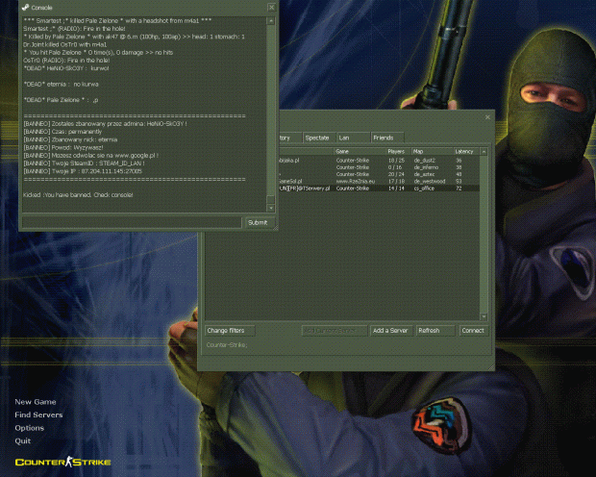The image size is (596, 477).
Task: Click the Console scrollbar down arrow
Action: pyautogui.click(x=271, y=208)
